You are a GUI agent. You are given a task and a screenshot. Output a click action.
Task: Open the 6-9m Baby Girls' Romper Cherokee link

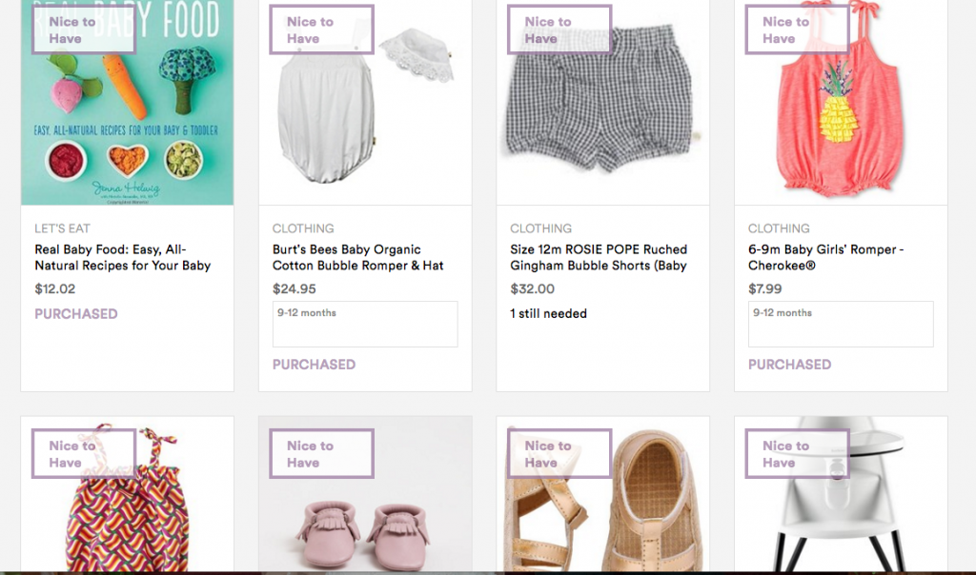click(826, 257)
